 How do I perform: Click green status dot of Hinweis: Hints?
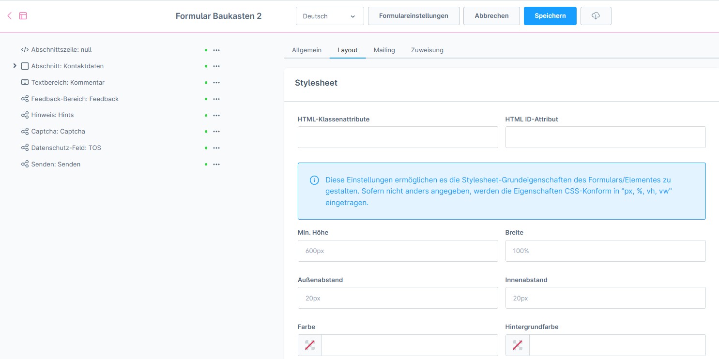point(206,115)
